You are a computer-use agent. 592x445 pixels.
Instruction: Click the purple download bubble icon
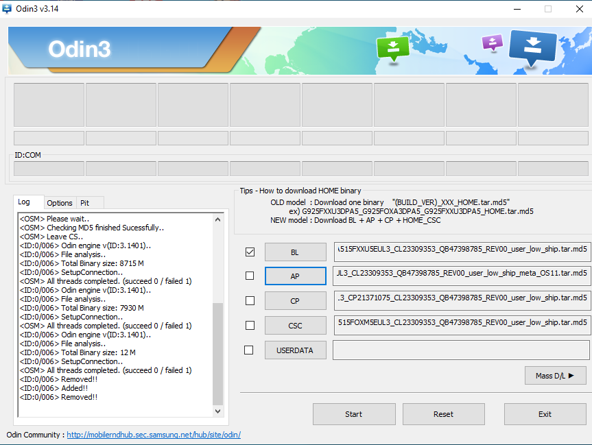492,43
